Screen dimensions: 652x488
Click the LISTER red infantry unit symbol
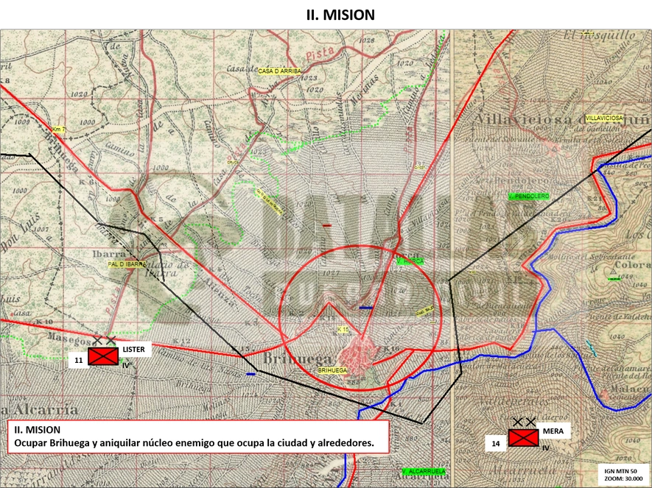click(104, 356)
